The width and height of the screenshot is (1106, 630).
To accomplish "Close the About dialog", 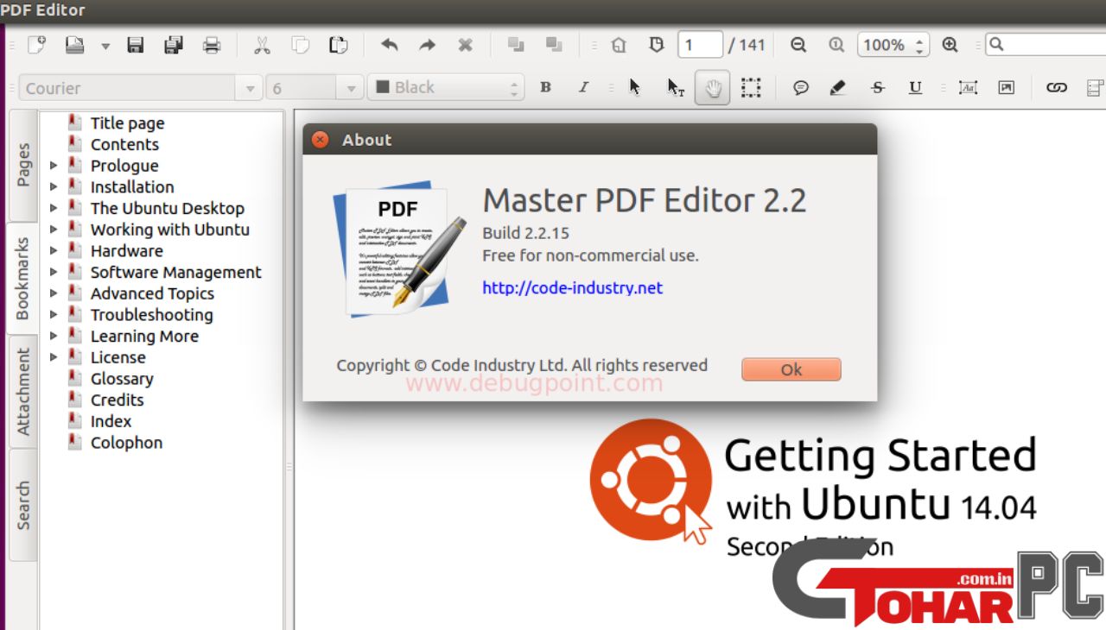I will point(321,140).
